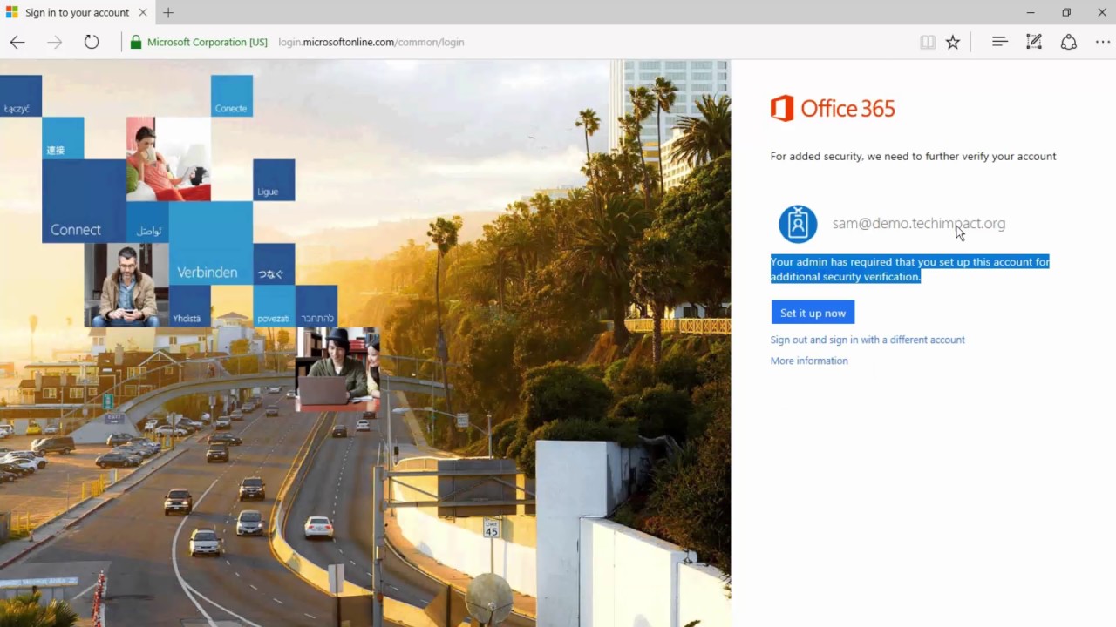The image size is (1116, 627).
Task: Click the person with laptop photo tile
Action: tap(337, 369)
